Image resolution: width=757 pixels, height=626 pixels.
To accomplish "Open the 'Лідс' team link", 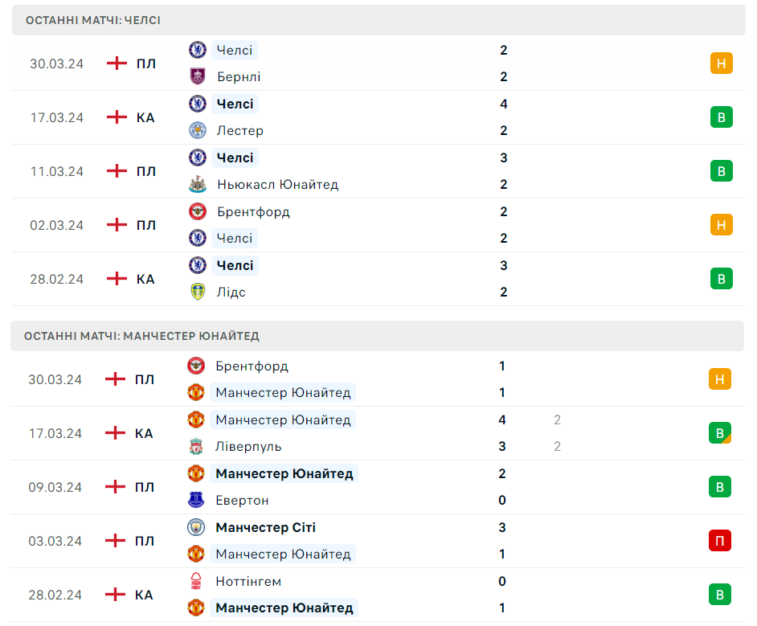I will 231,292.
